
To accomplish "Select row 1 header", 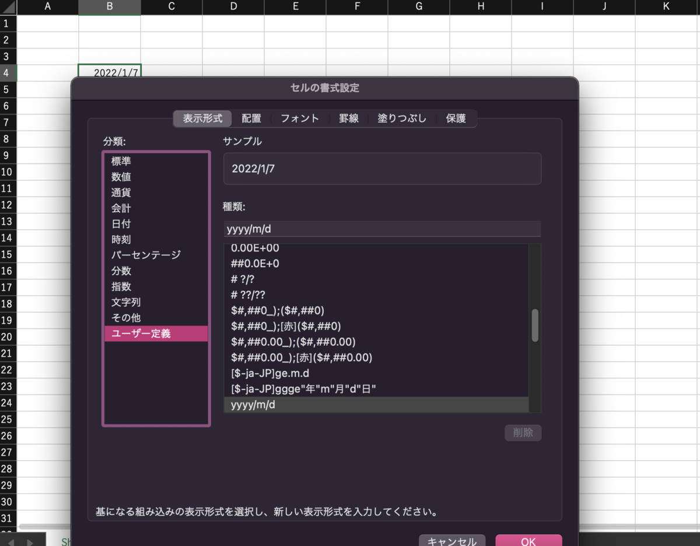I will click(8, 23).
